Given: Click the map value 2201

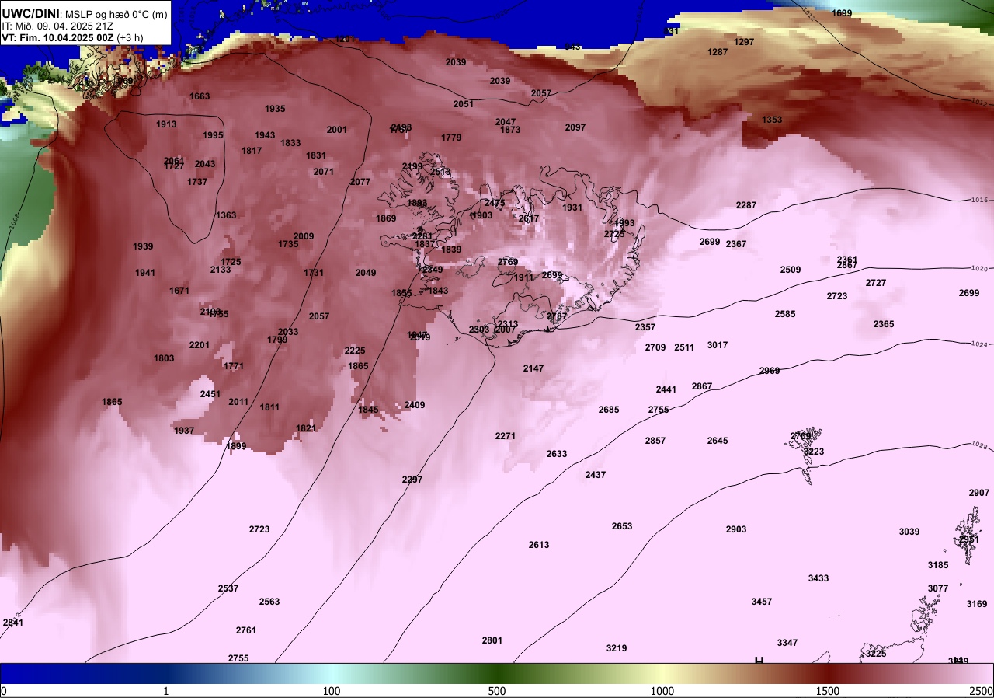Looking at the screenshot, I should [x=200, y=345].
